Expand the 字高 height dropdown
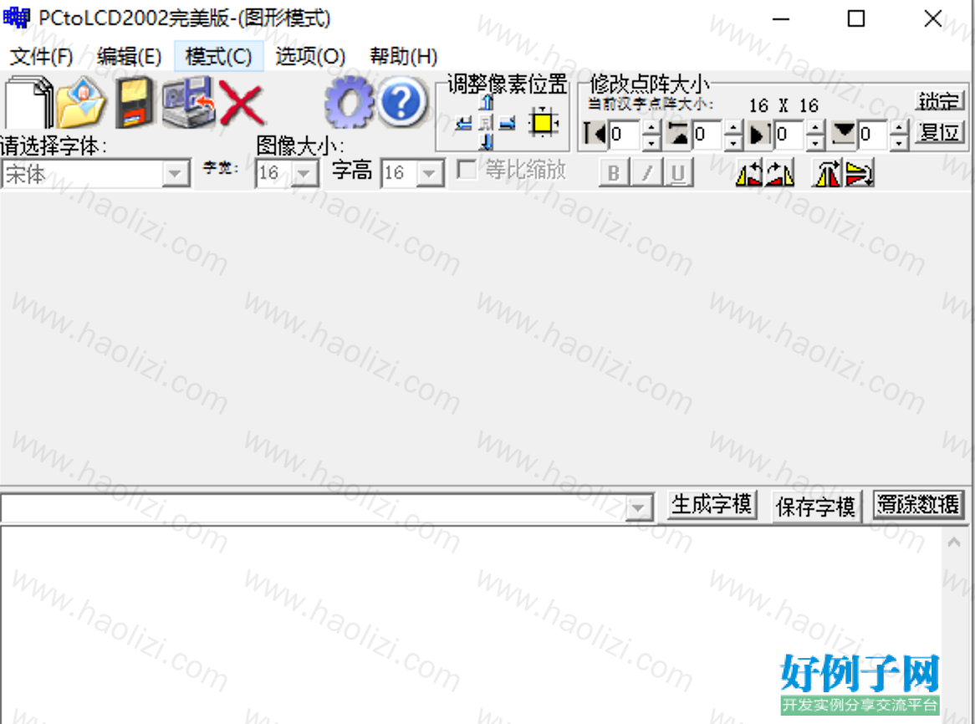975x724 pixels. (x=429, y=173)
